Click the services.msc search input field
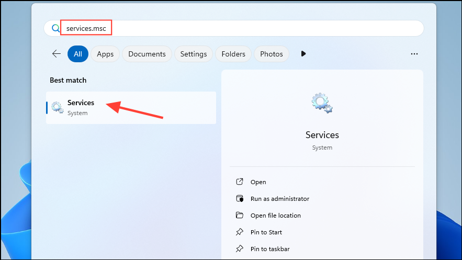 234,28
